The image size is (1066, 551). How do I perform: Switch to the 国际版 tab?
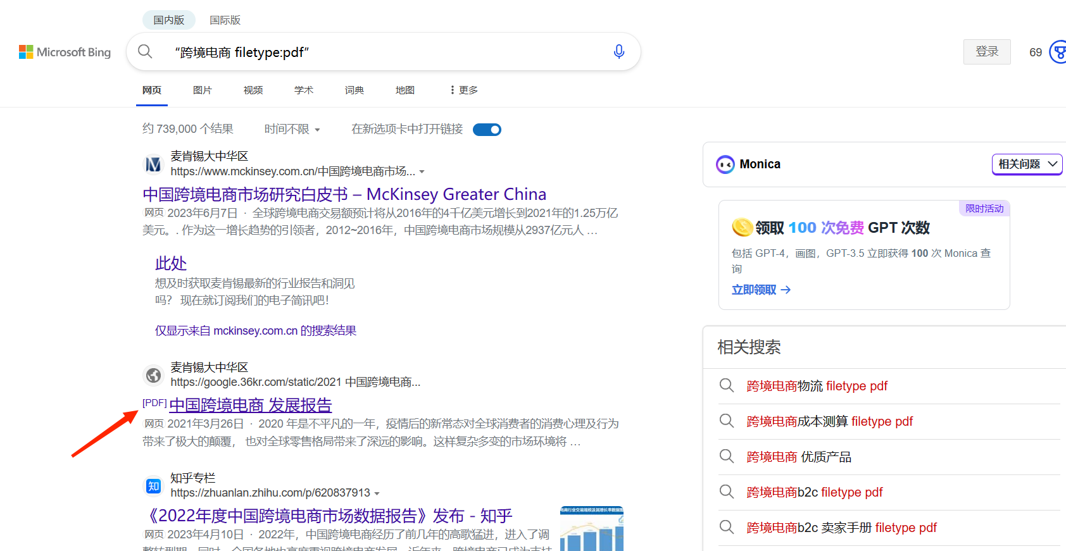pyautogui.click(x=225, y=20)
